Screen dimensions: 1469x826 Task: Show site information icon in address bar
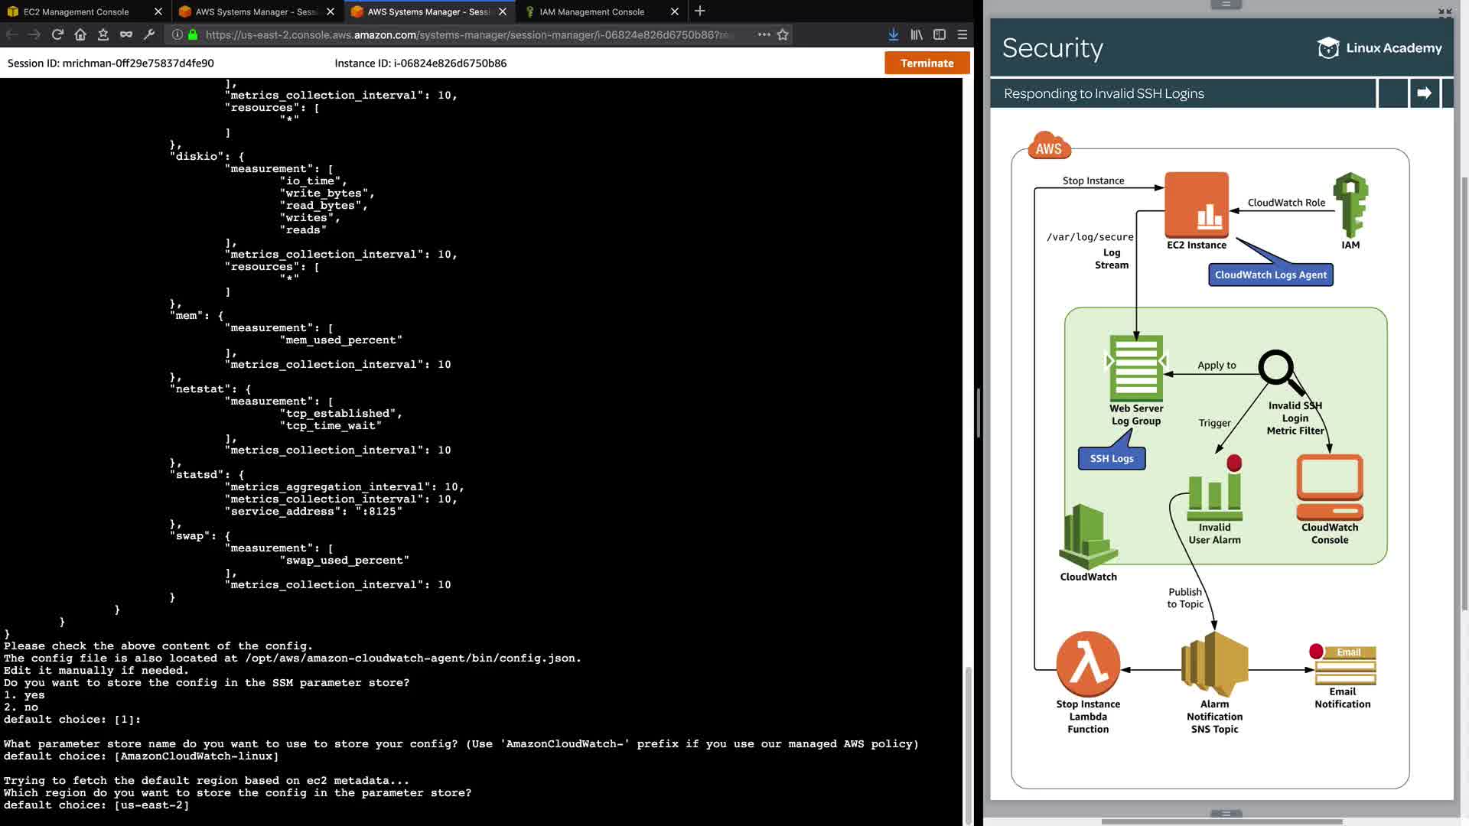pyautogui.click(x=177, y=34)
